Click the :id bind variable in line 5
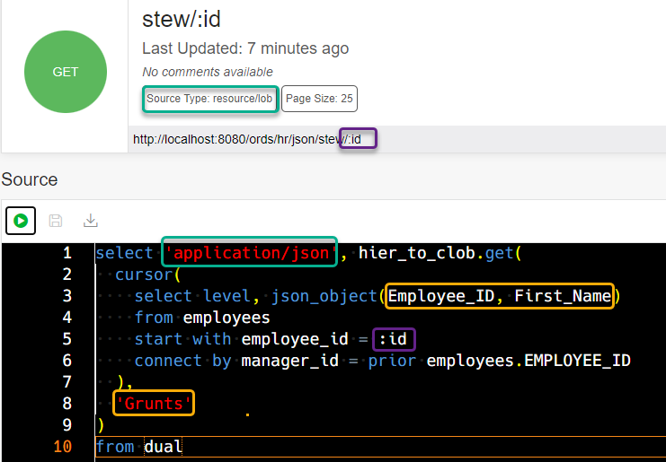Screen dimensions: 666x462 coord(396,339)
